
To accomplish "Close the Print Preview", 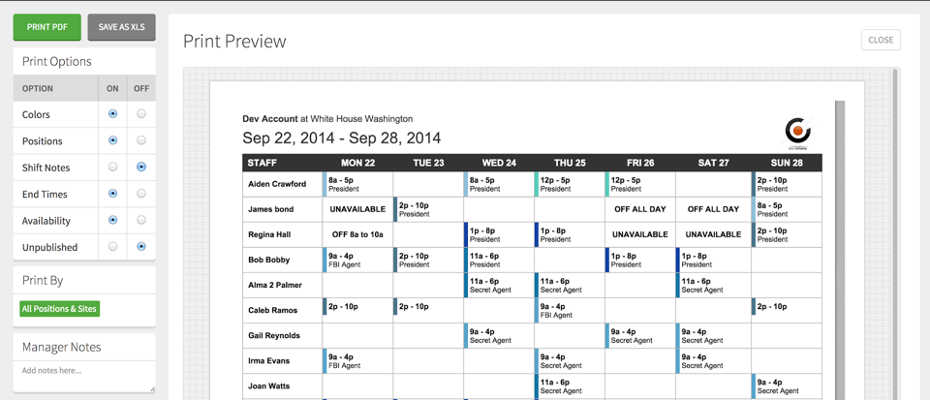I will [881, 40].
